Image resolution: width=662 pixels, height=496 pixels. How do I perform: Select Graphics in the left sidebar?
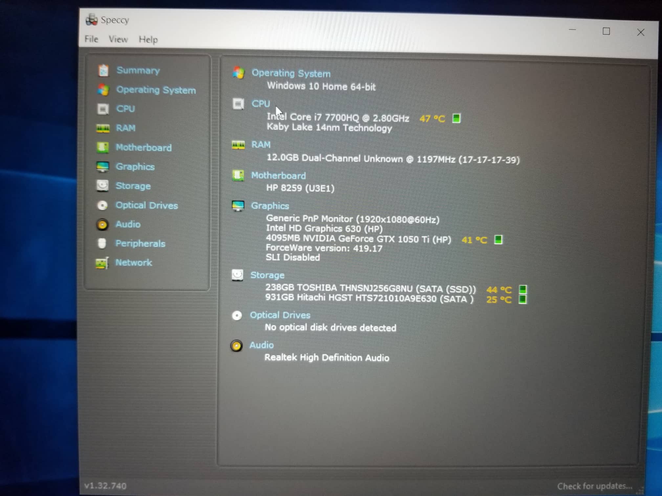(x=135, y=167)
